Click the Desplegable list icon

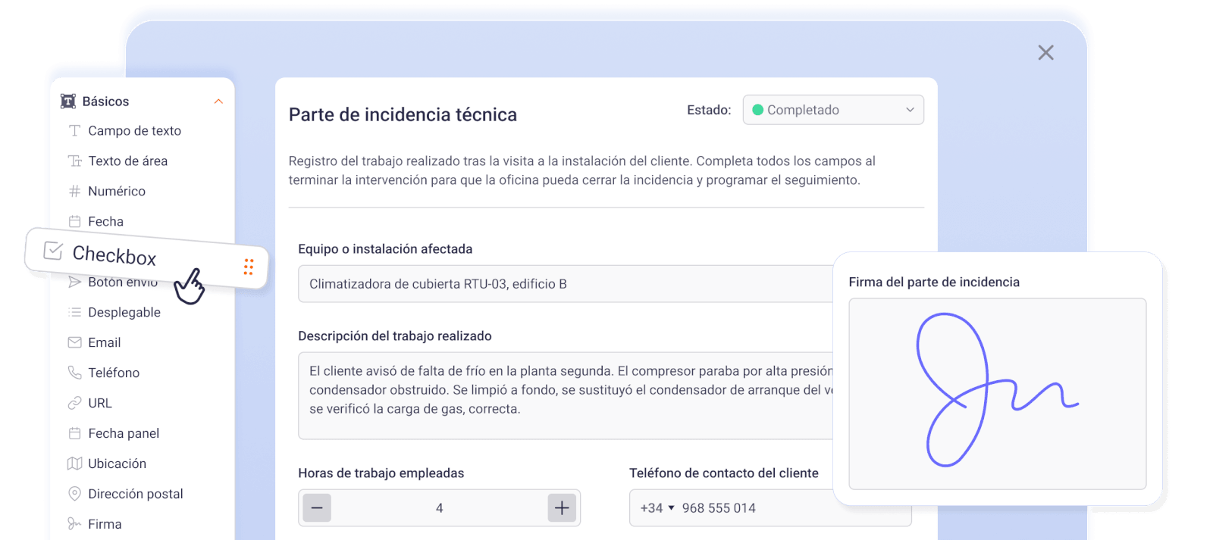[74, 312]
